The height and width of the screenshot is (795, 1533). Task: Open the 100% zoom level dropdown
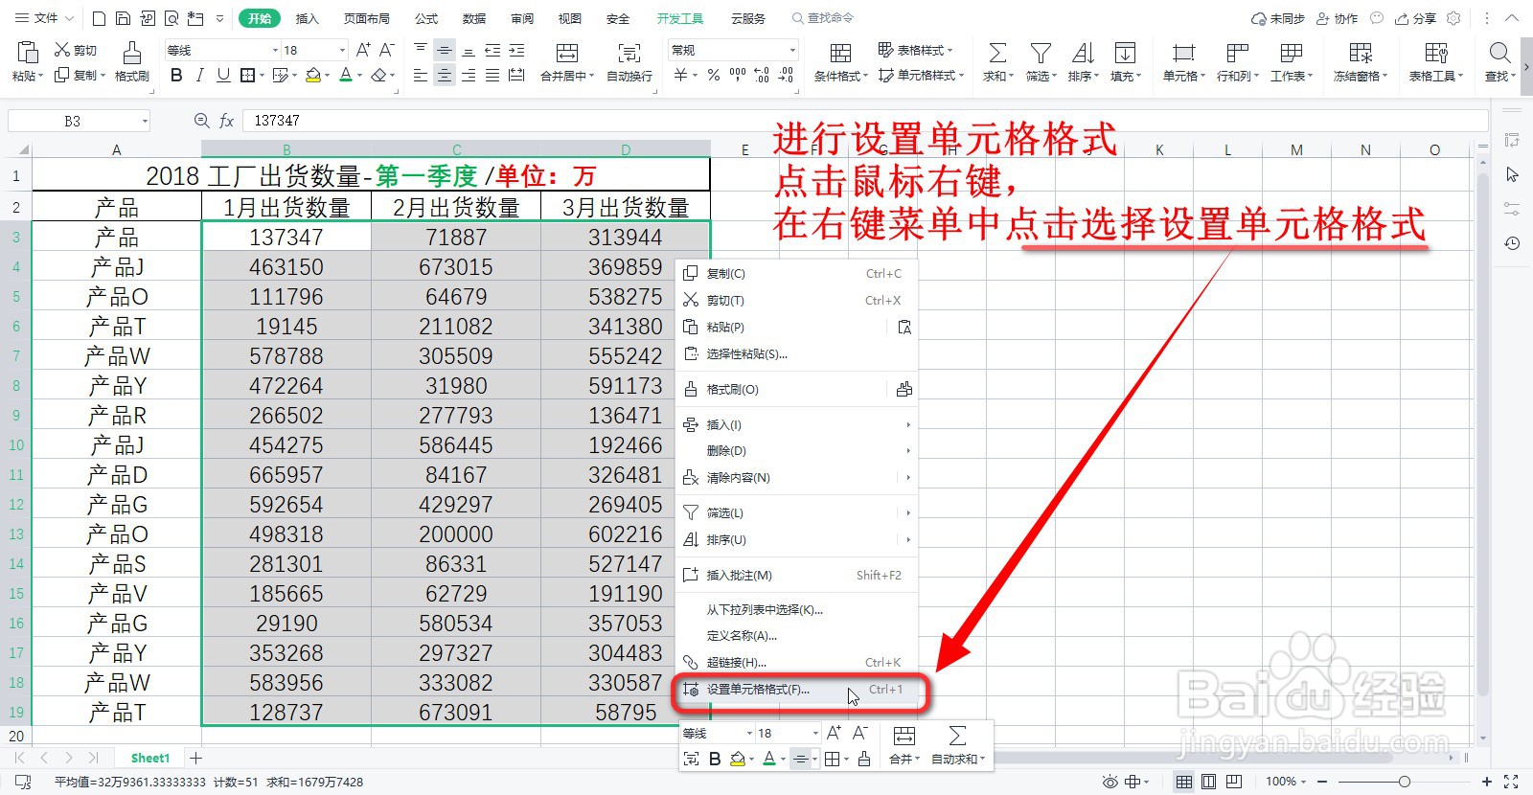1287,782
